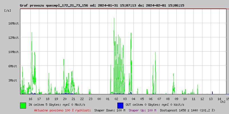Click the green IN legend swatch
Screen dimensions: 229x114
pyautogui.click(x=23, y=105)
